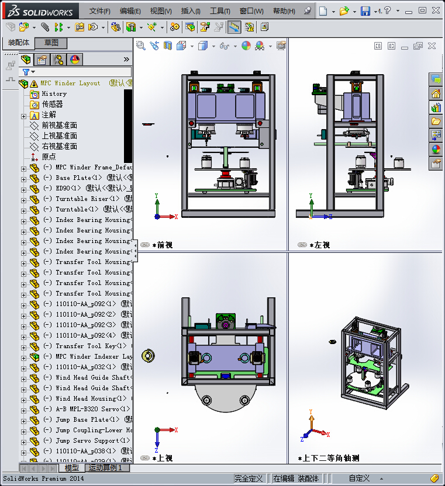Screen dimensions: 445x486
Task: Open the Design Library icon in task pane
Action: (x=436, y=107)
